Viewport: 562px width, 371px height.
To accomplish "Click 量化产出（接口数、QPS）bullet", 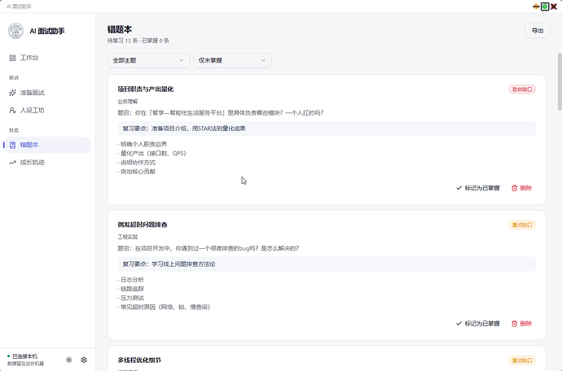I will pos(152,153).
